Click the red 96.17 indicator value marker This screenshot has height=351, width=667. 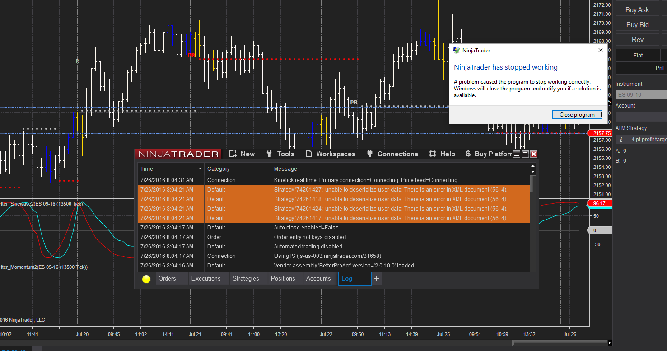(x=599, y=203)
